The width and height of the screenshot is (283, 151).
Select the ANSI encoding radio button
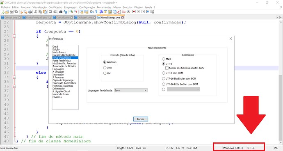click(164, 59)
